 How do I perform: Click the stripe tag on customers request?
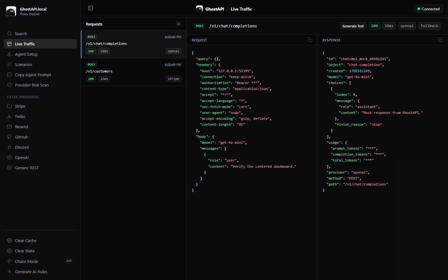(x=174, y=79)
